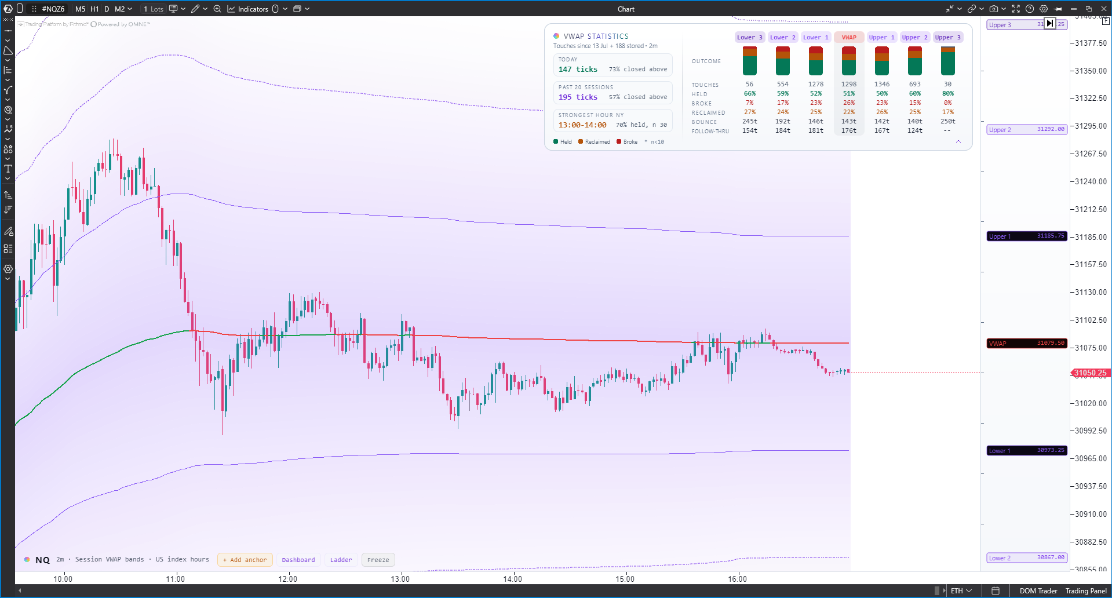This screenshot has width=1112, height=598.
Task: Collapse the VWAP Statistics panel chevron
Action: (x=958, y=141)
